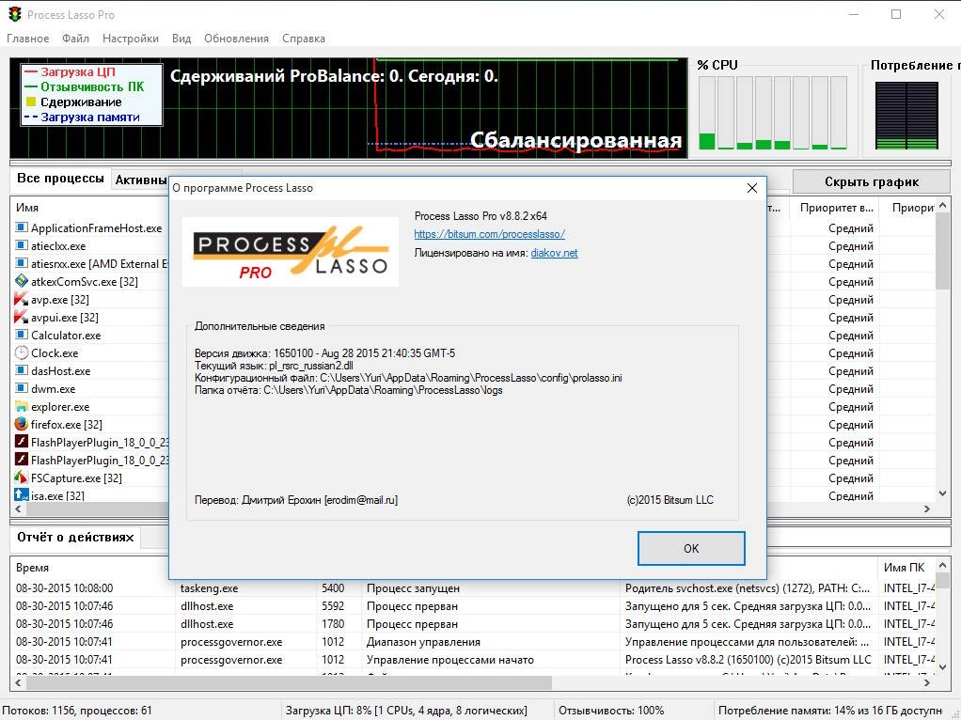
Task: Click the Clock.exe clock icon
Action: [x=22, y=353]
